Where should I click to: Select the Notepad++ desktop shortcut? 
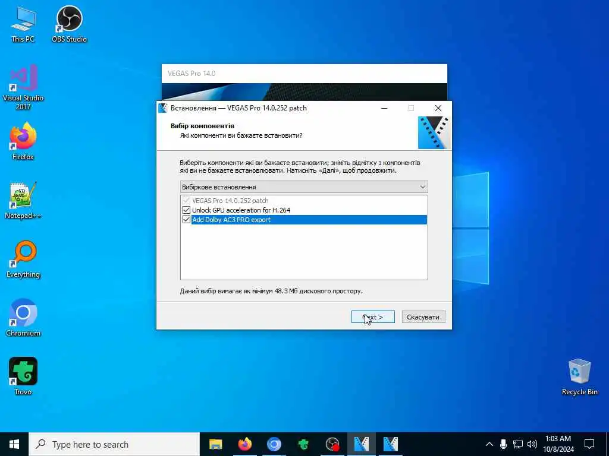pyautogui.click(x=23, y=200)
